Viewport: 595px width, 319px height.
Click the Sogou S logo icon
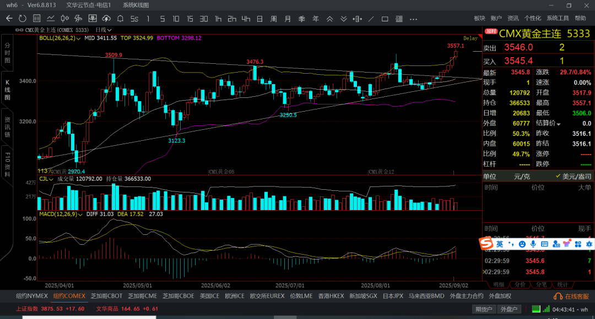(x=486, y=244)
